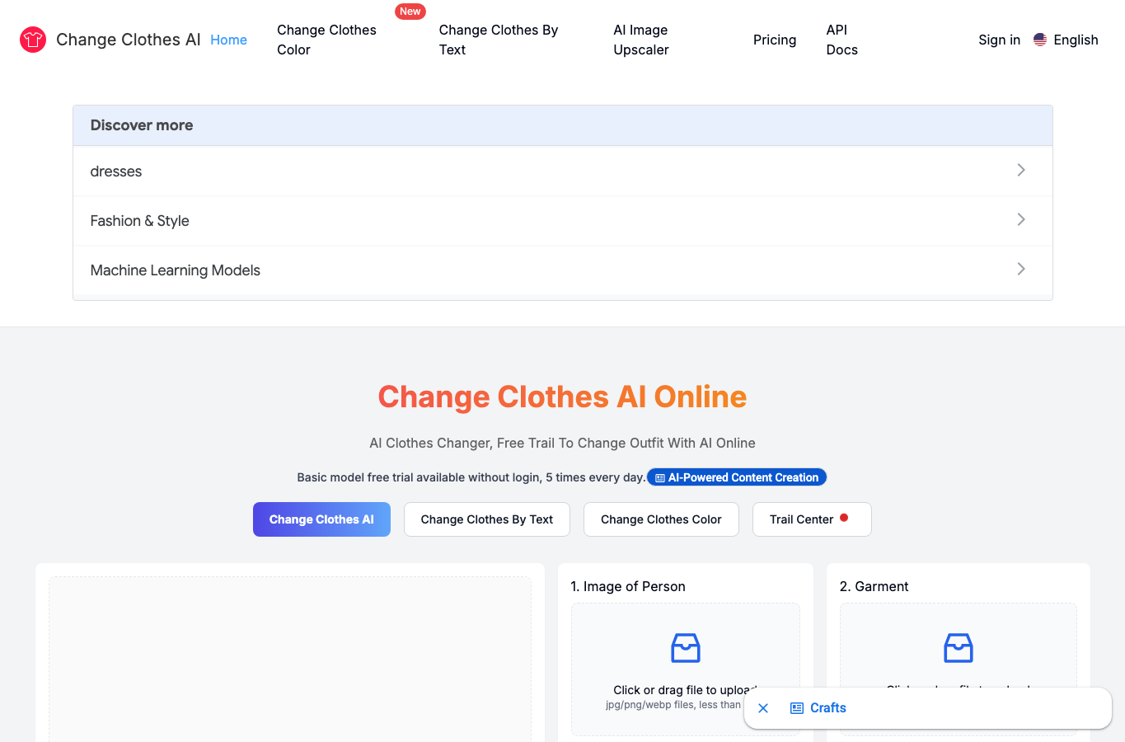The height and width of the screenshot is (742, 1125).
Task: Open Change Clothes By Text in navbar
Action: pyautogui.click(x=499, y=40)
